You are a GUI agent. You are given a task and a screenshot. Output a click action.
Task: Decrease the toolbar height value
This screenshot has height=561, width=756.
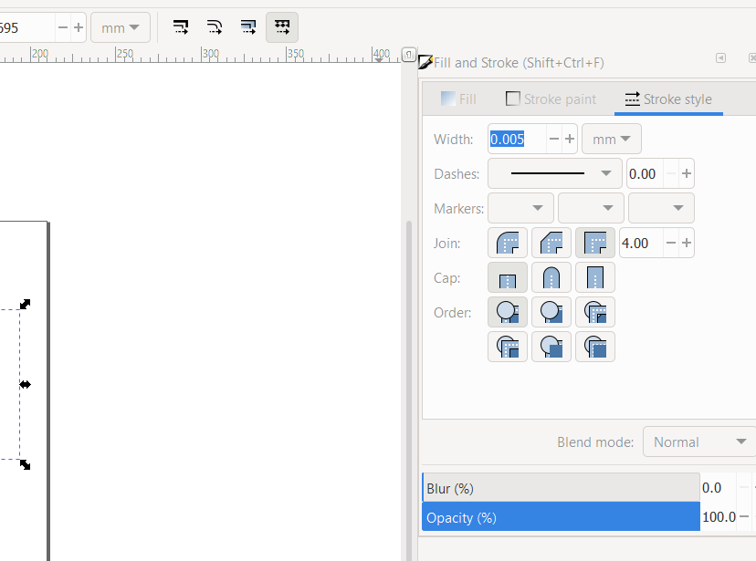[x=63, y=28]
